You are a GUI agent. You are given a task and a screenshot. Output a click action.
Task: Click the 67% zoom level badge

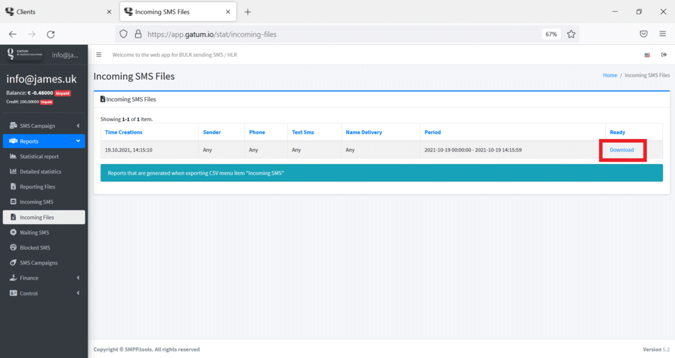click(551, 34)
